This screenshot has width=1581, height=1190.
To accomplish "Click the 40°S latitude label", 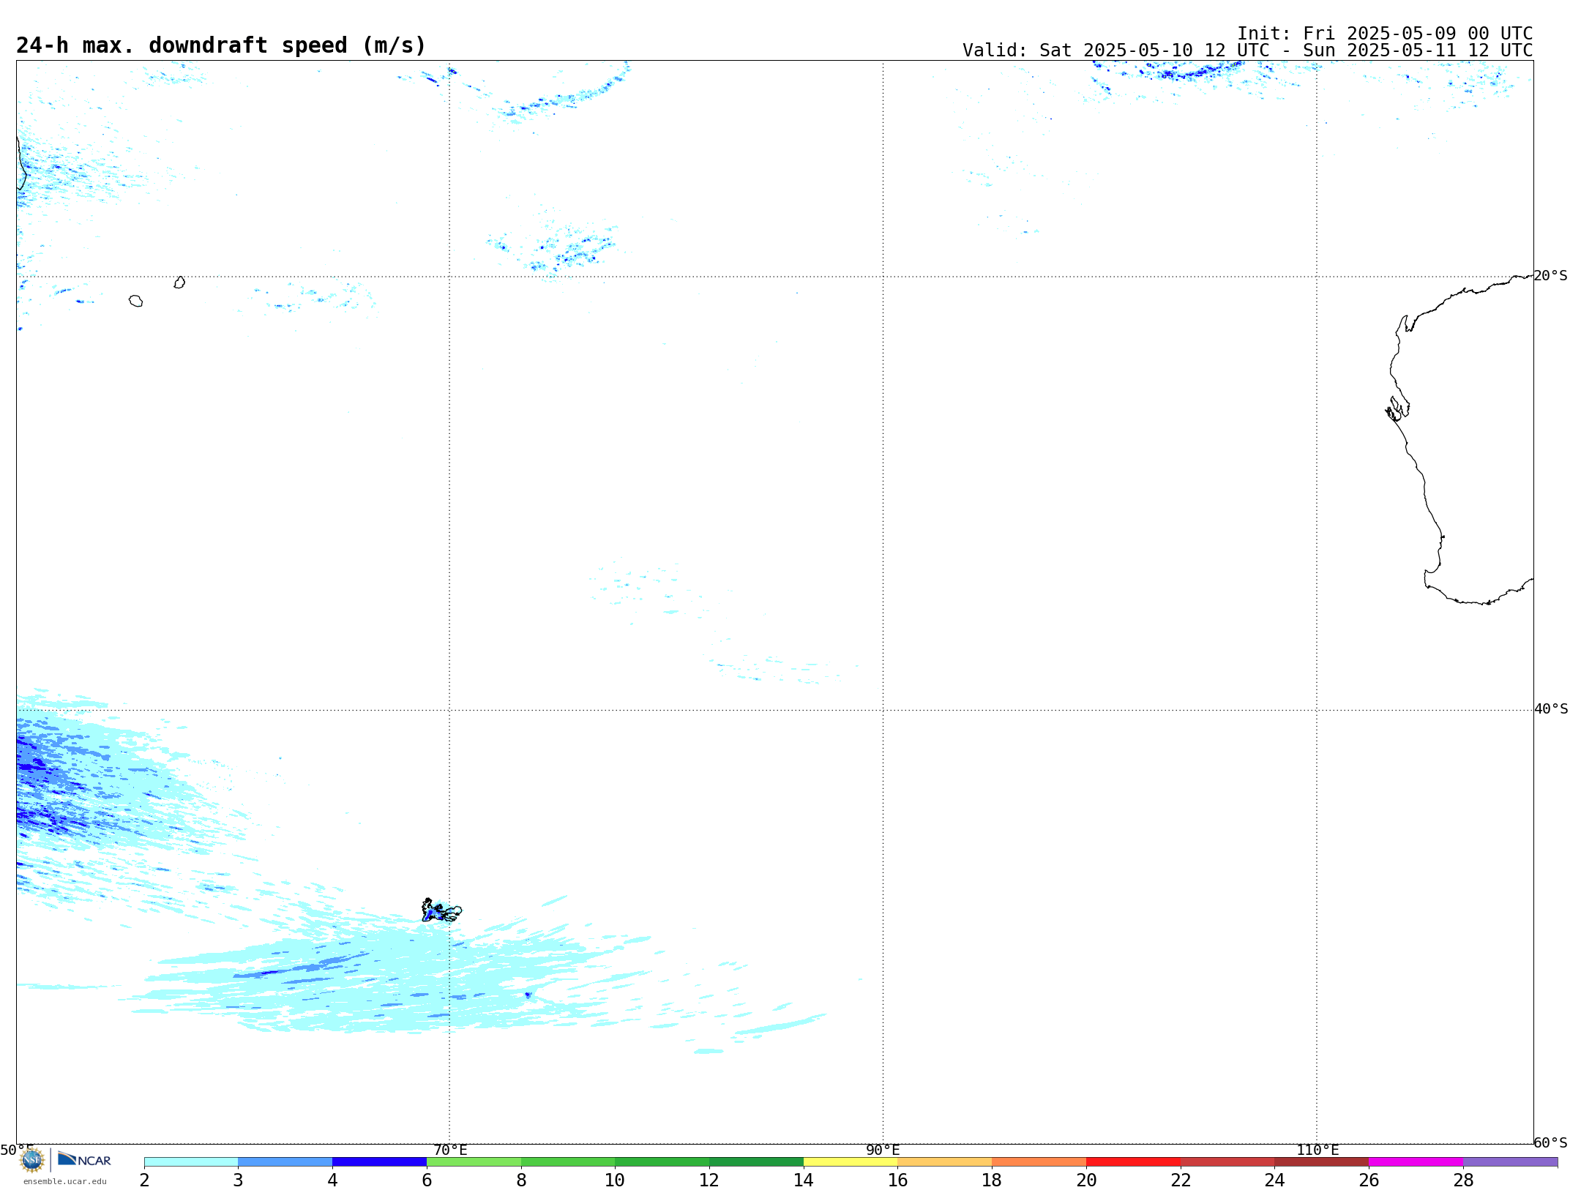I will click(x=1550, y=709).
